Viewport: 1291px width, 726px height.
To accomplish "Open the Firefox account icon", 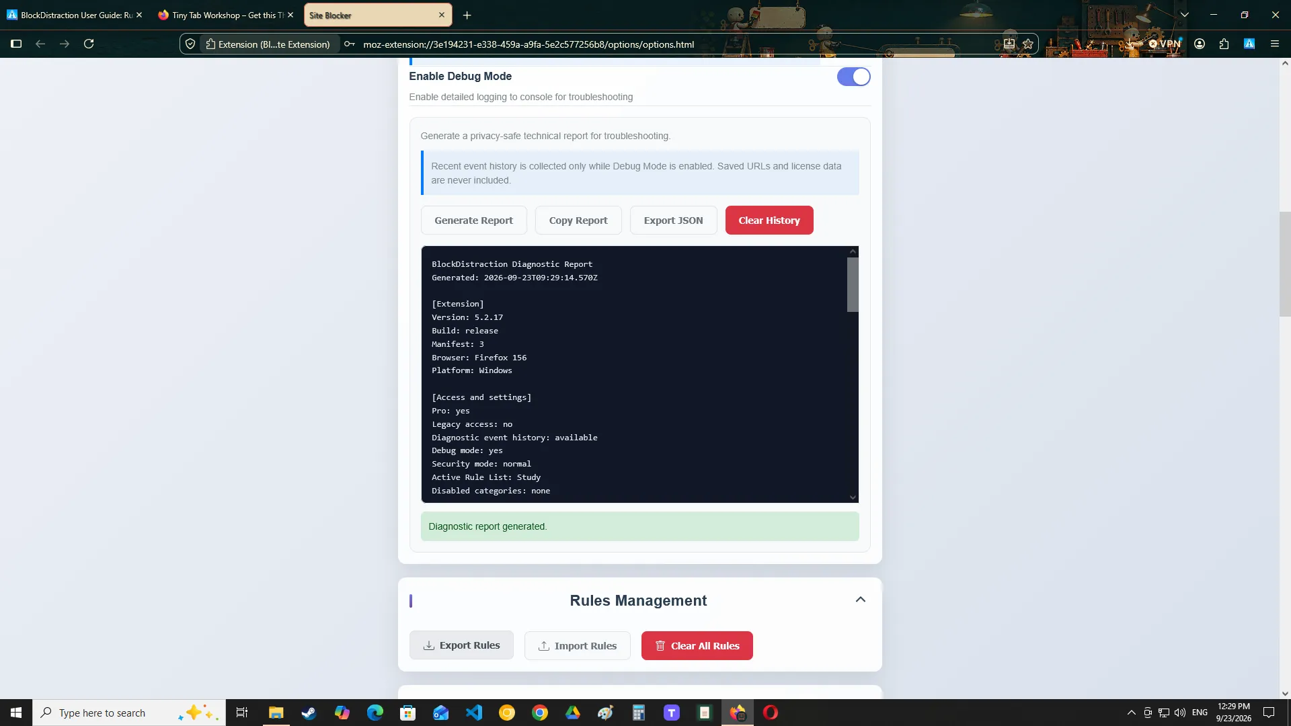I will 1200,44.
